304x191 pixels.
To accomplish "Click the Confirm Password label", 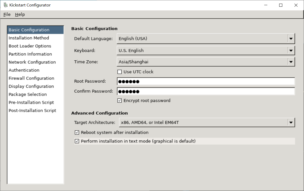I will 93,91.
